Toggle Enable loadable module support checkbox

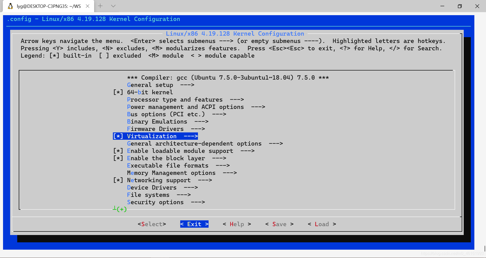118,151
